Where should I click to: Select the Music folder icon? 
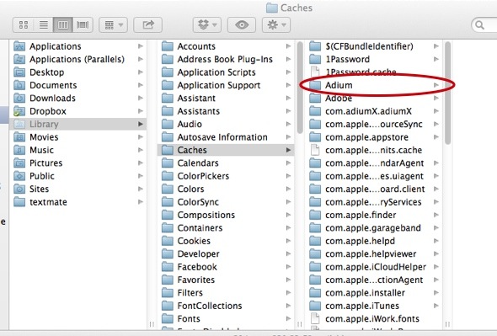click(19, 150)
